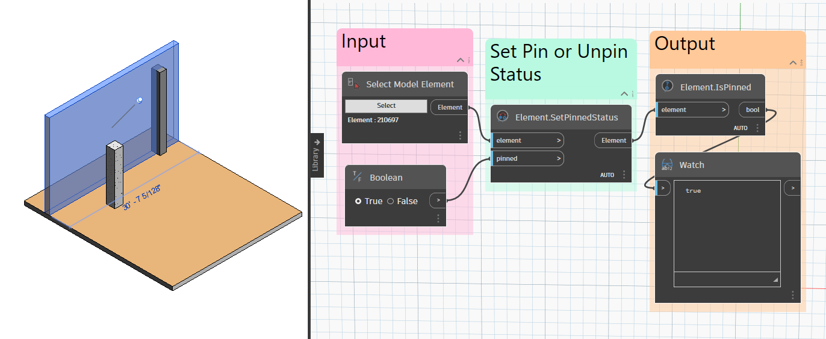The width and height of the screenshot is (826, 339).
Task: Click the Element.SetPinnedStatus node title
Action: (x=567, y=117)
